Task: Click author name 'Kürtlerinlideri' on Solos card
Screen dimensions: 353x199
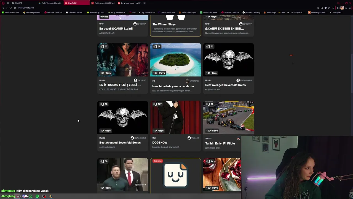Action: click(246, 80)
